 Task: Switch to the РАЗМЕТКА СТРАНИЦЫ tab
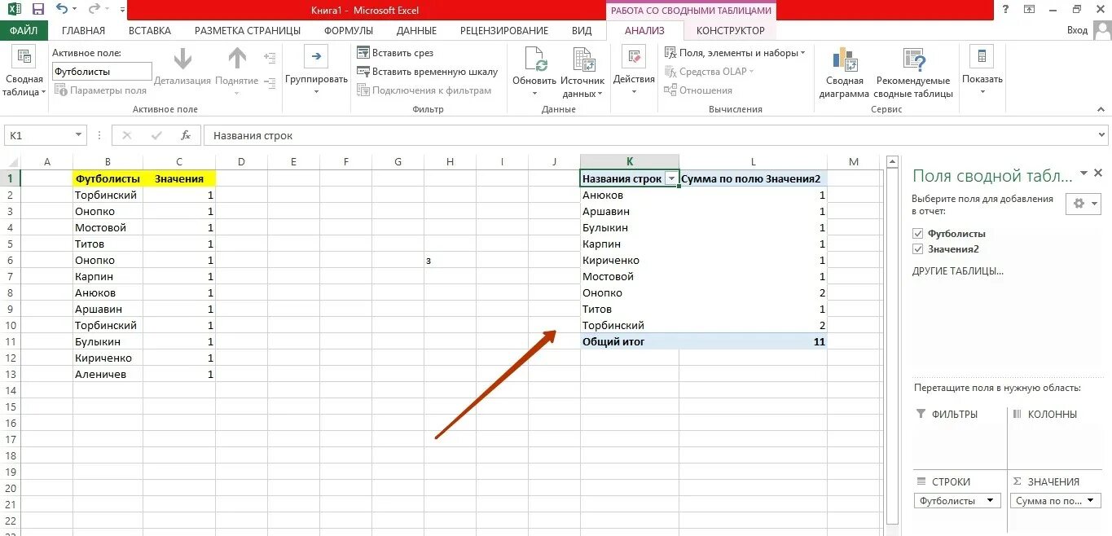point(248,30)
